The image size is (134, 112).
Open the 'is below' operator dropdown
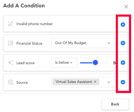tap(64, 63)
